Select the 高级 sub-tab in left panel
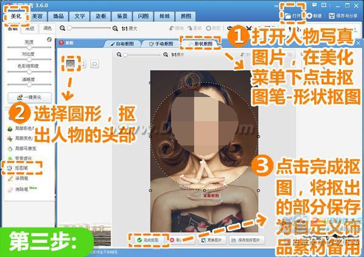Image resolution: width=364 pixels, height=257 pixels. click(30, 28)
